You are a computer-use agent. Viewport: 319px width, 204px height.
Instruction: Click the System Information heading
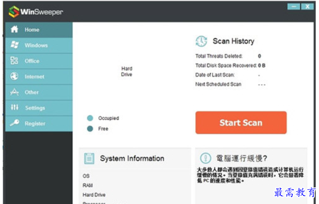tap(132, 158)
